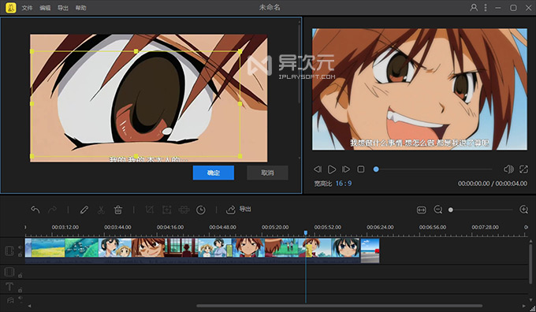Click the fit-timeline-to-width icon
This screenshot has height=312, width=536.
(x=422, y=210)
